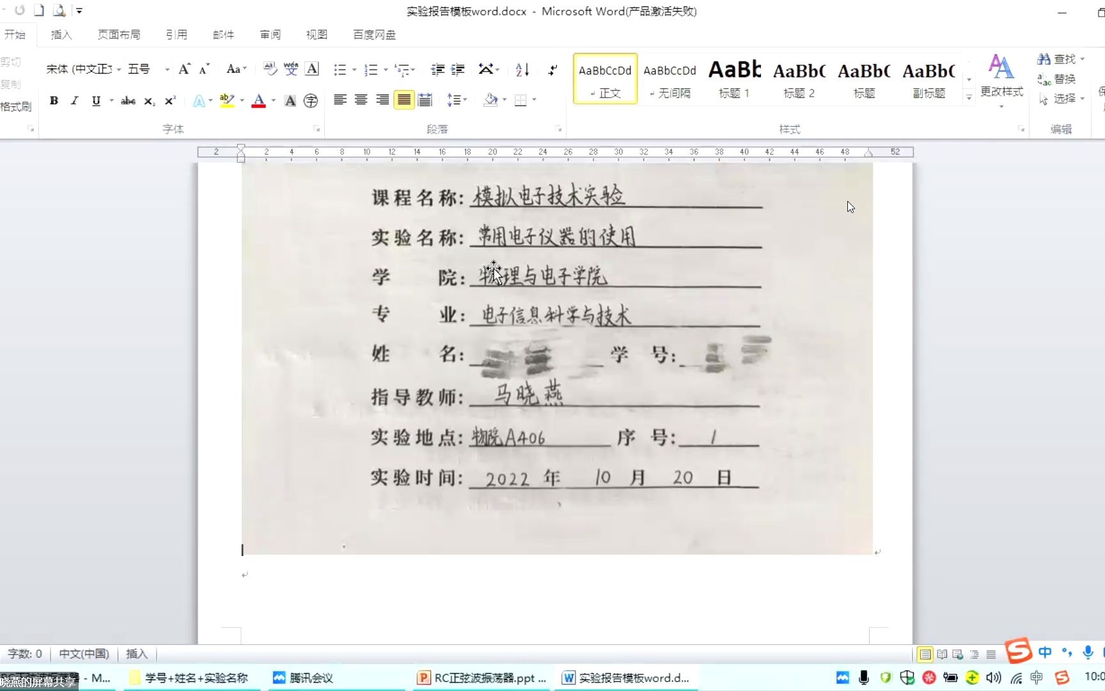Viewport: 1105px width, 691px height.
Task: Switch to the 插入 ribbon tab
Action: 61,35
